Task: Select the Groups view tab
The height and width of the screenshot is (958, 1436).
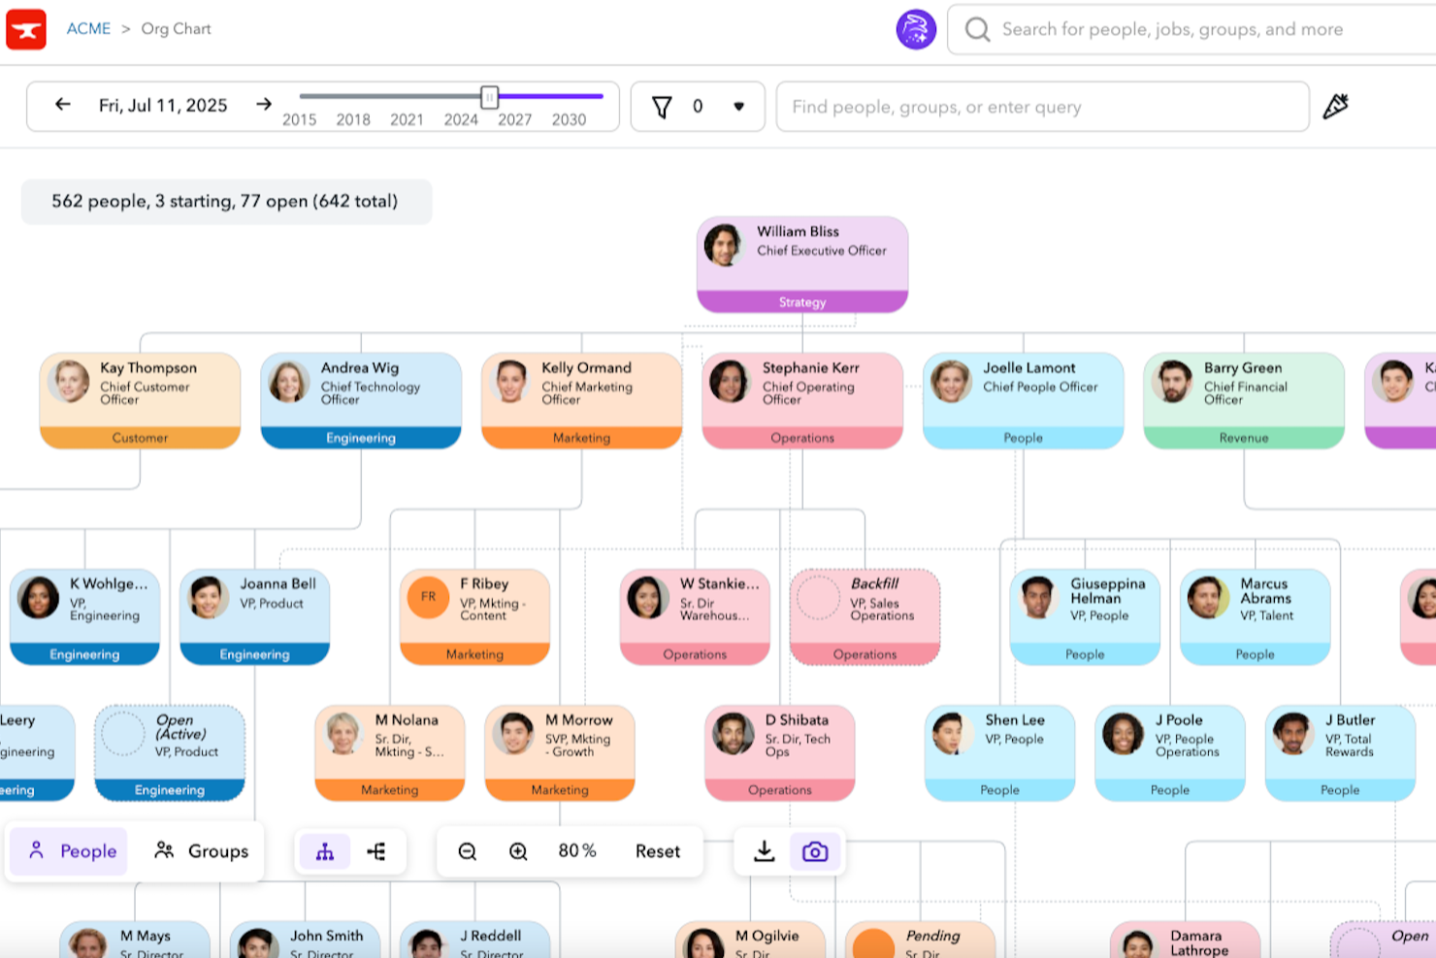Action: pyautogui.click(x=202, y=851)
